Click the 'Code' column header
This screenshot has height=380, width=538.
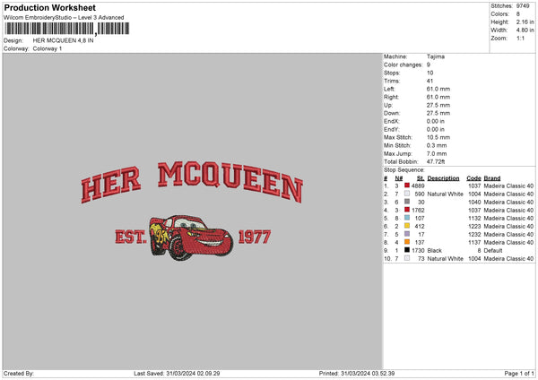click(473, 178)
